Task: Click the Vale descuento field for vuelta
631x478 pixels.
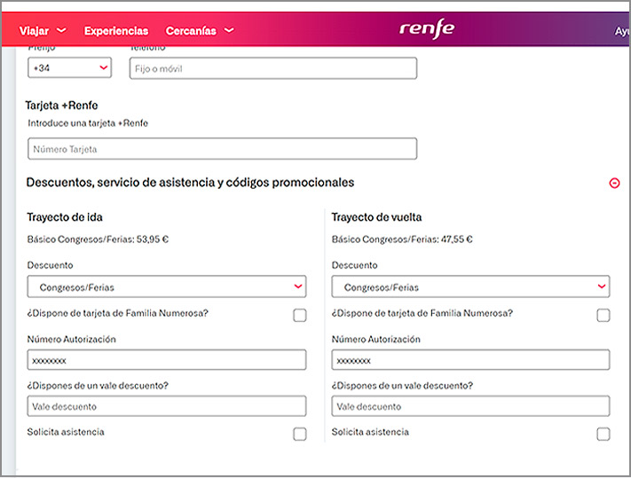Action: tap(470, 406)
